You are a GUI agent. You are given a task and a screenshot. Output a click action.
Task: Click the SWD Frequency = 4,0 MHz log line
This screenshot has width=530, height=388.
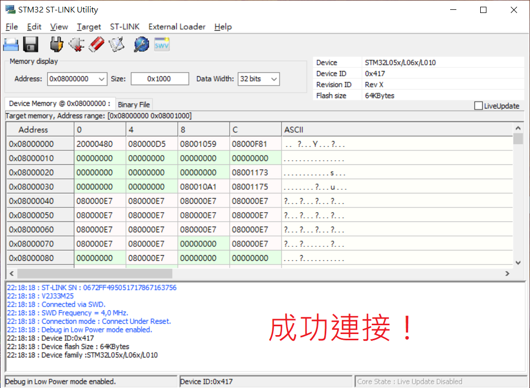point(67,313)
